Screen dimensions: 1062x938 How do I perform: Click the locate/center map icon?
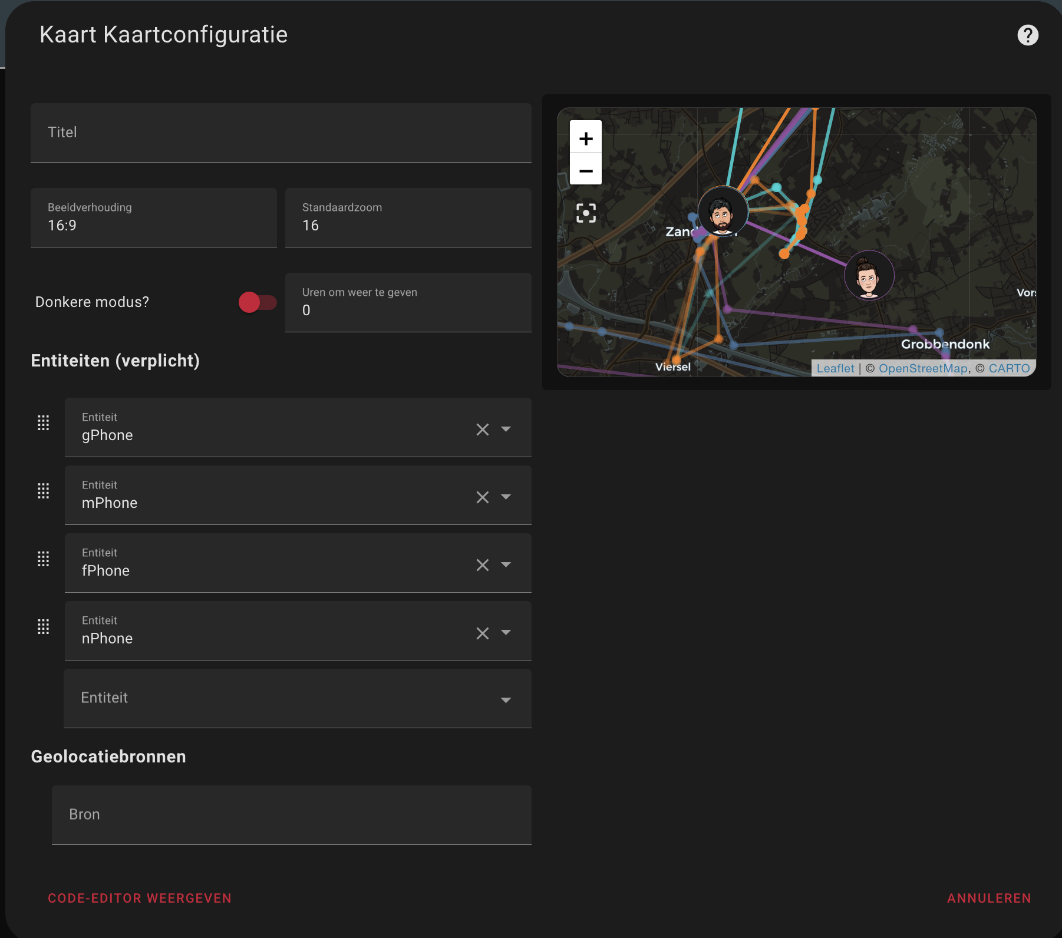click(x=585, y=213)
